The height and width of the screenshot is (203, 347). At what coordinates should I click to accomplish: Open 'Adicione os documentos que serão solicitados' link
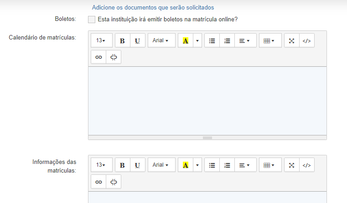153,8
